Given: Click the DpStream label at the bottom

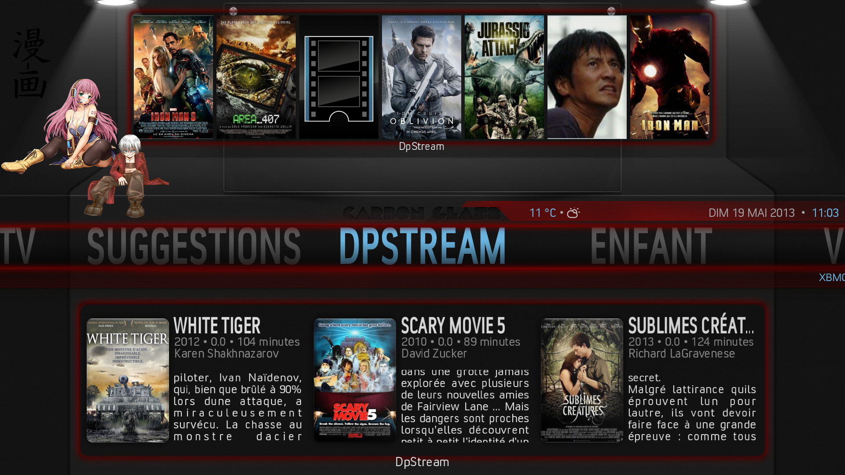Looking at the screenshot, I should pos(422,462).
